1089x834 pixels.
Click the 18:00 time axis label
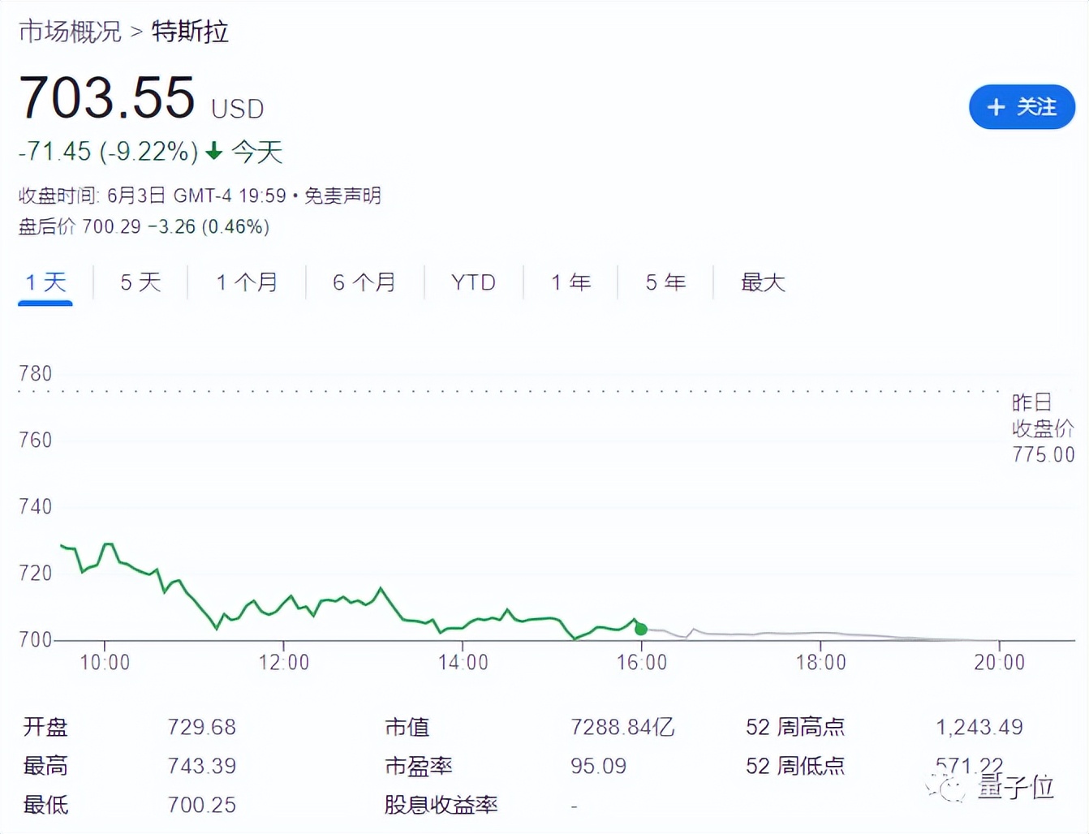tap(821, 662)
